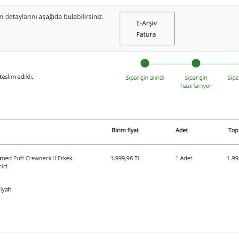Viewport: 239px width, 239px height.
Task: Click progress line between the first two dots
Action: point(170,63)
